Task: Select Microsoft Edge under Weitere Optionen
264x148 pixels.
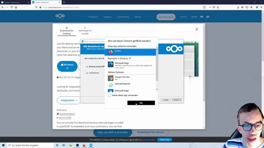Action: (130, 90)
